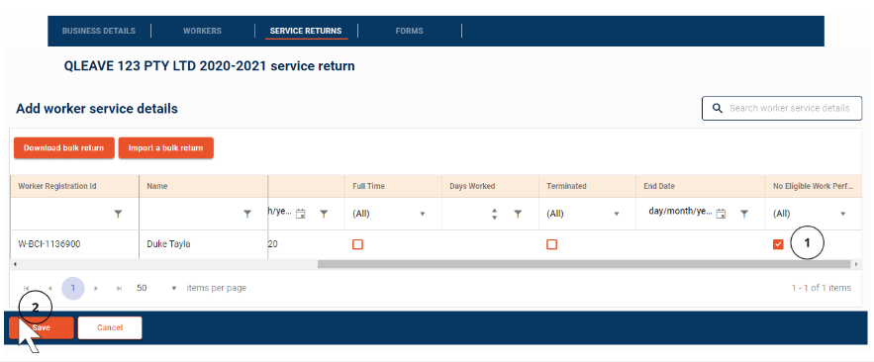Open the Business Details tab
This screenshot has height=362, width=874.
[99, 31]
